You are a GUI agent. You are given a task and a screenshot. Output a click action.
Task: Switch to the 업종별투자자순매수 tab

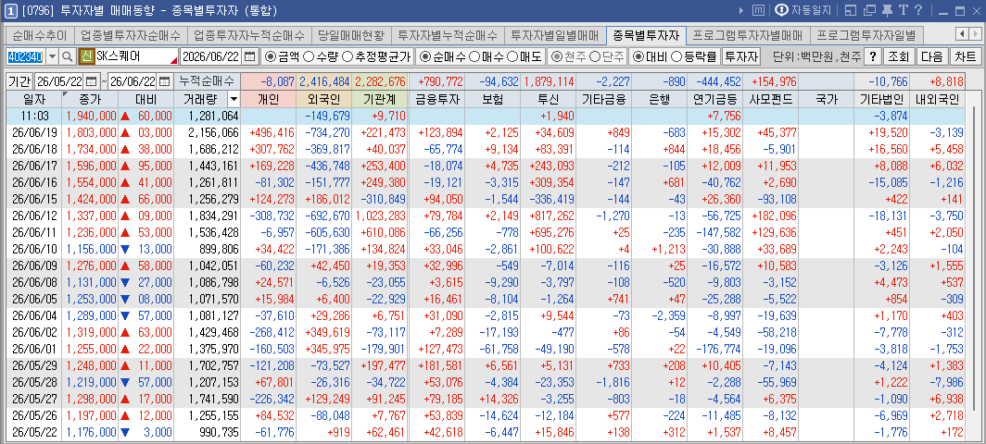(x=131, y=34)
